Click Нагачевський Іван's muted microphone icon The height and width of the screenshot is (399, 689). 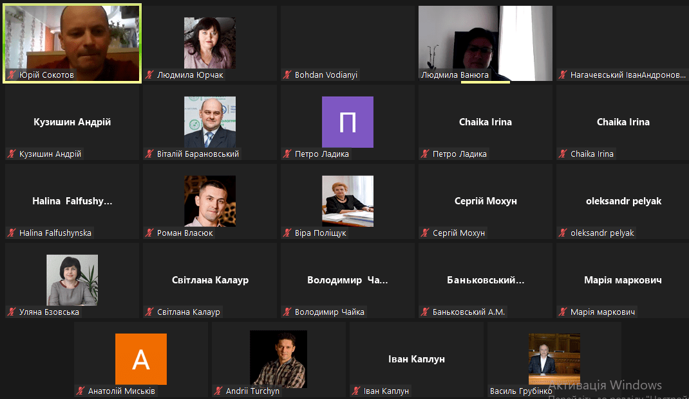[x=563, y=75]
